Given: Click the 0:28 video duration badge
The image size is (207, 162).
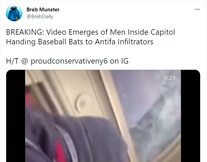Looking at the screenshot, I should (x=170, y=78).
